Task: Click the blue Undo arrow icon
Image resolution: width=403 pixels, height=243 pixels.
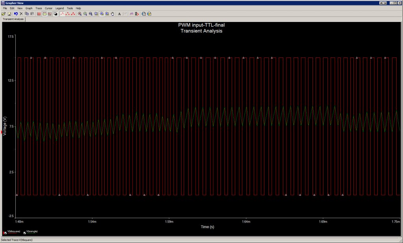Action: tap(16, 14)
